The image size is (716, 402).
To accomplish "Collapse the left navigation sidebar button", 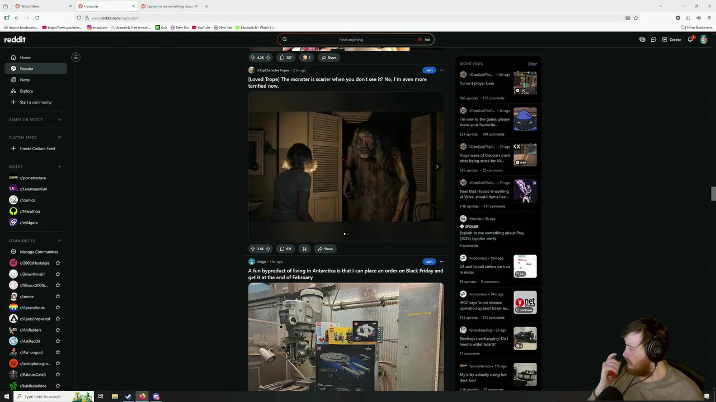I will [76, 57].
